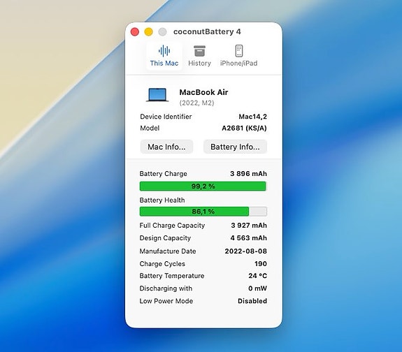Click the Battery Health label
402x352 pixels.
[162, 200]
